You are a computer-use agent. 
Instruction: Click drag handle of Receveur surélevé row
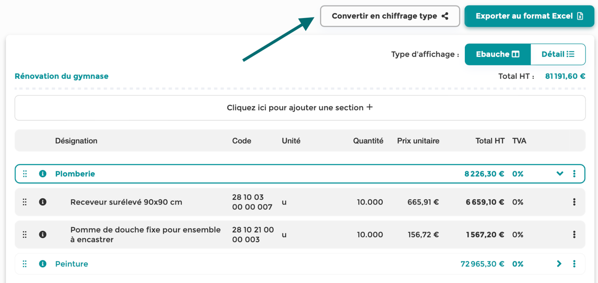25,202
